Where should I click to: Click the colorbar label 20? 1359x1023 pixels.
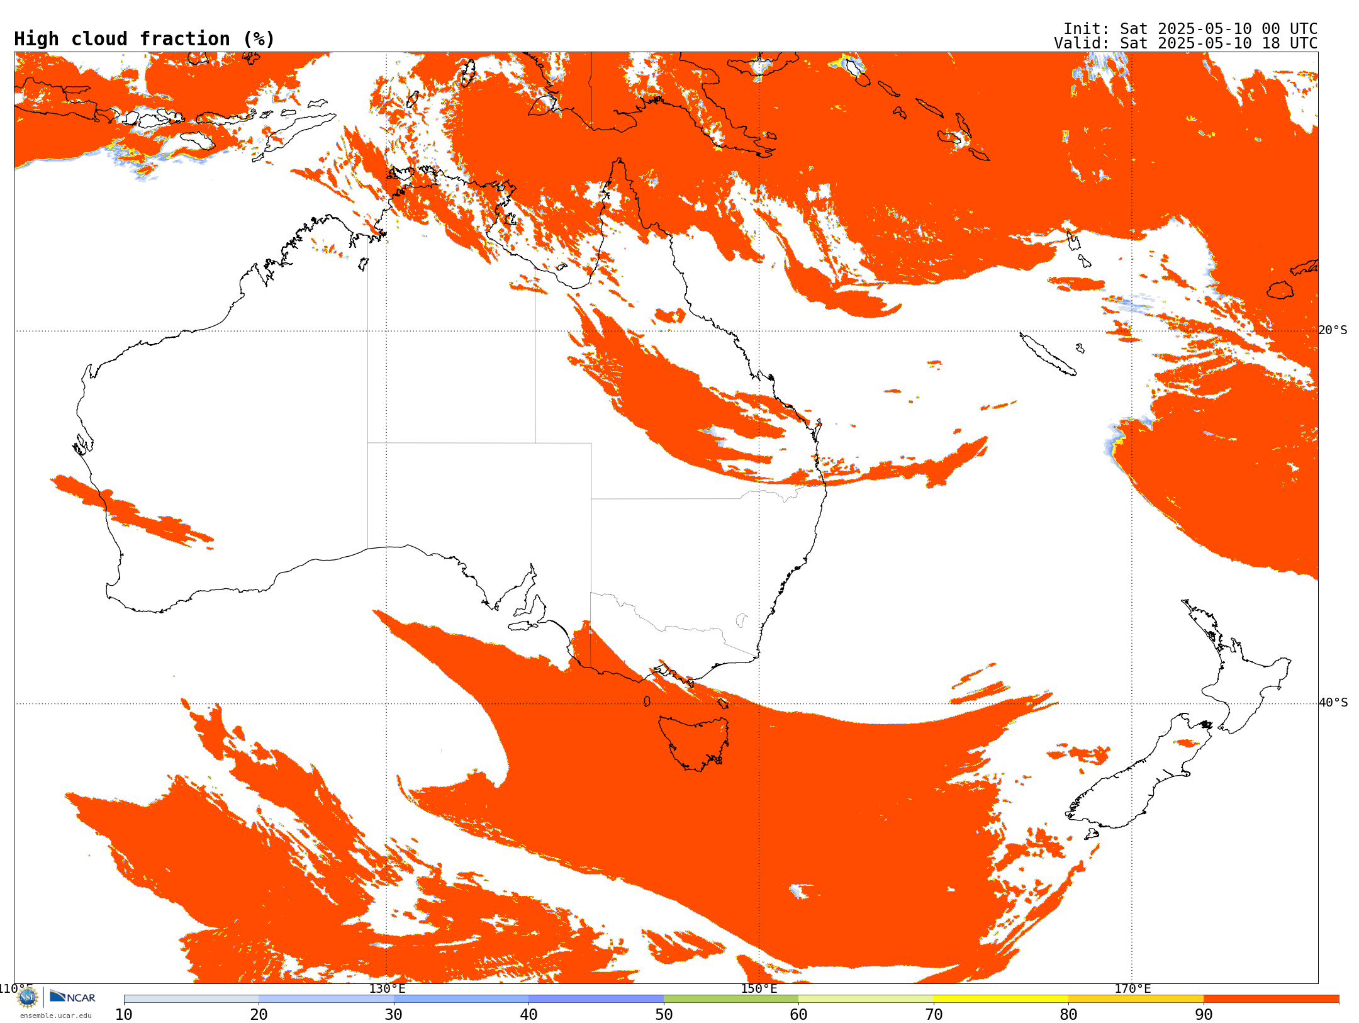(259, 1015)
